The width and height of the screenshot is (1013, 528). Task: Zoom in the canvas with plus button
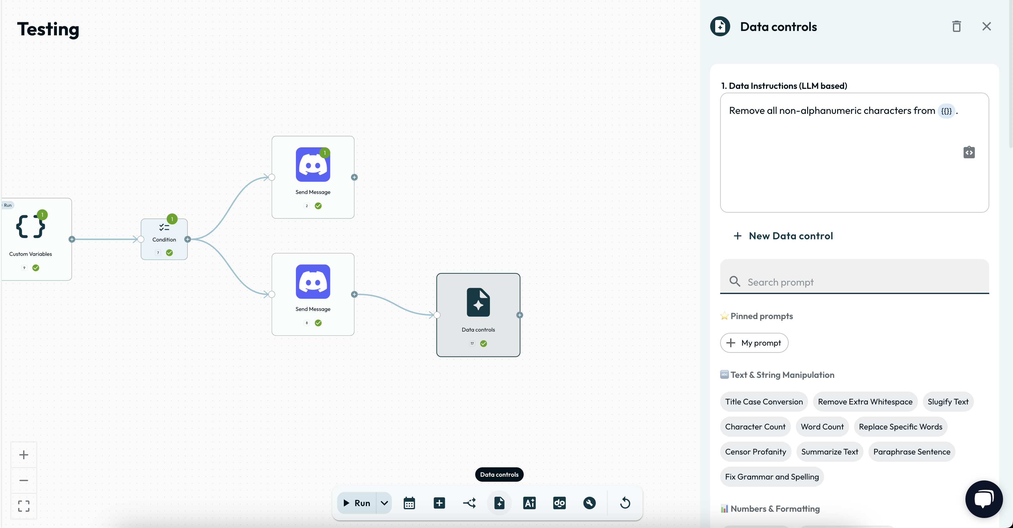click(x=23, y=455)
